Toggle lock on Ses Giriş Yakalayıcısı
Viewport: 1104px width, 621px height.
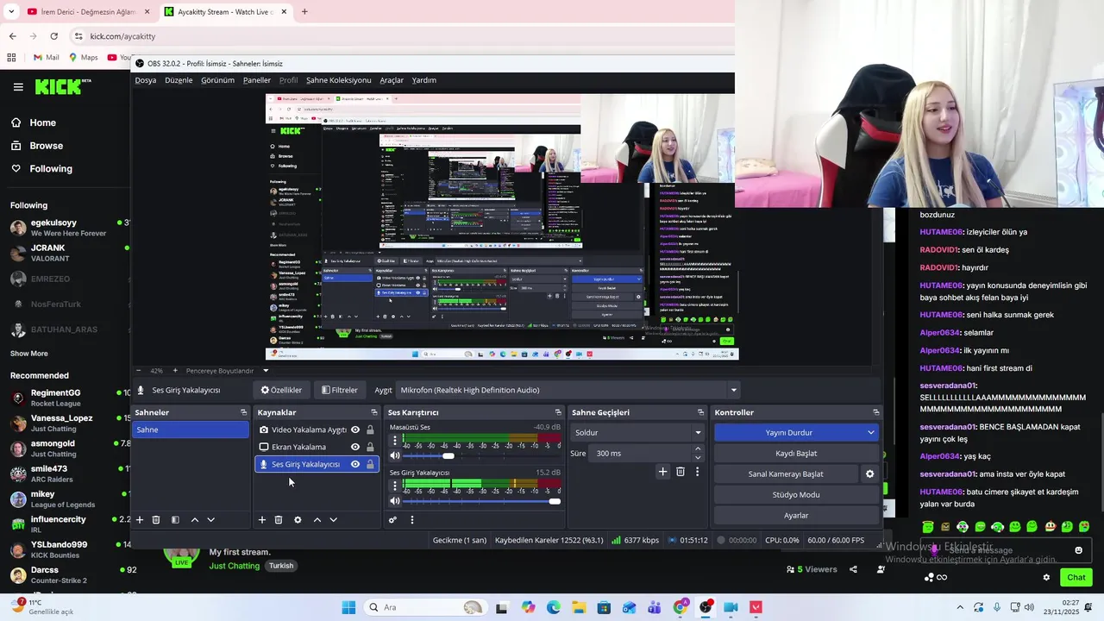(x=370, y=464)
